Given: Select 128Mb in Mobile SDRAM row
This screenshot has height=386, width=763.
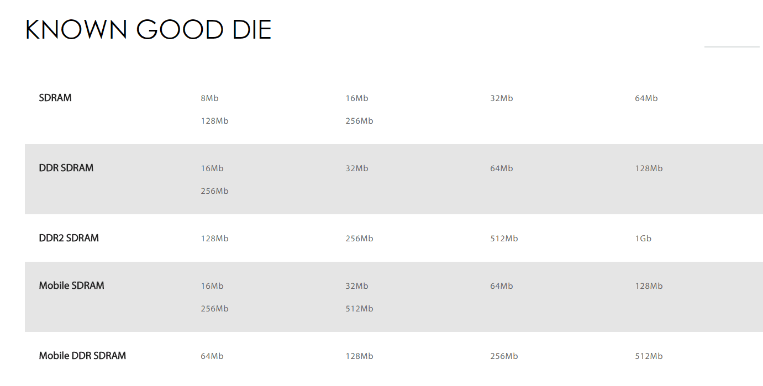Looking at the screenshot, I should click(x=649, y=286).
